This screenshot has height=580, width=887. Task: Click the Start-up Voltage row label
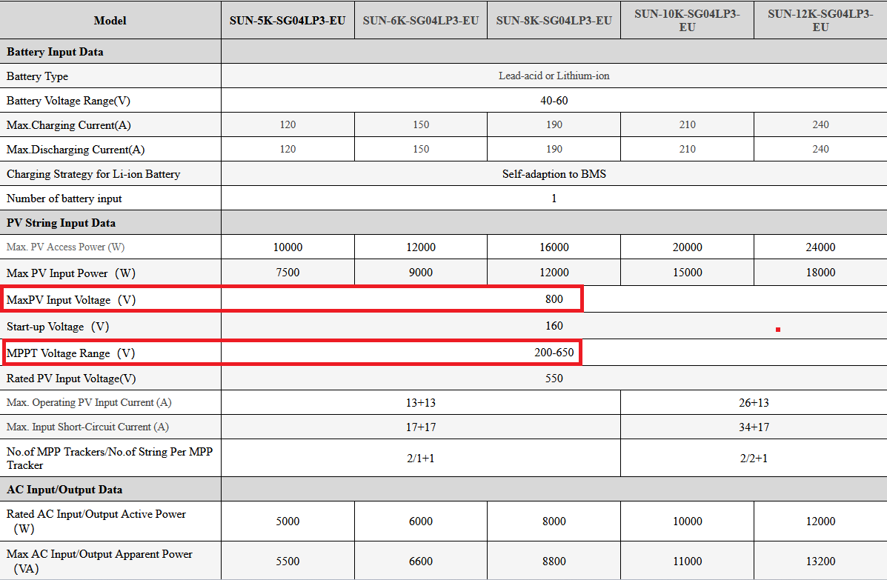[58, 327]
